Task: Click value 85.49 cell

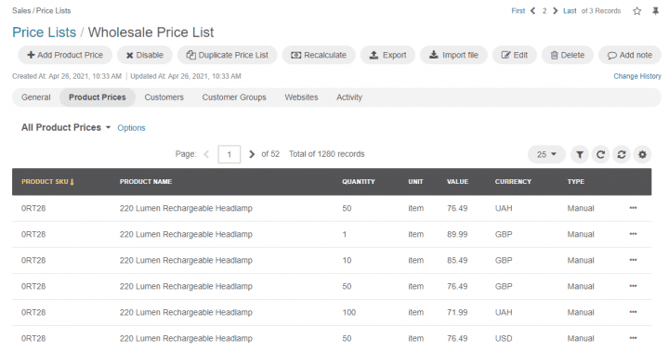Action: (457, 260)
